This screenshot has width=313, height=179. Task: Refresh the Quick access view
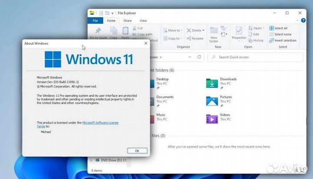click(x=199, y=57)
